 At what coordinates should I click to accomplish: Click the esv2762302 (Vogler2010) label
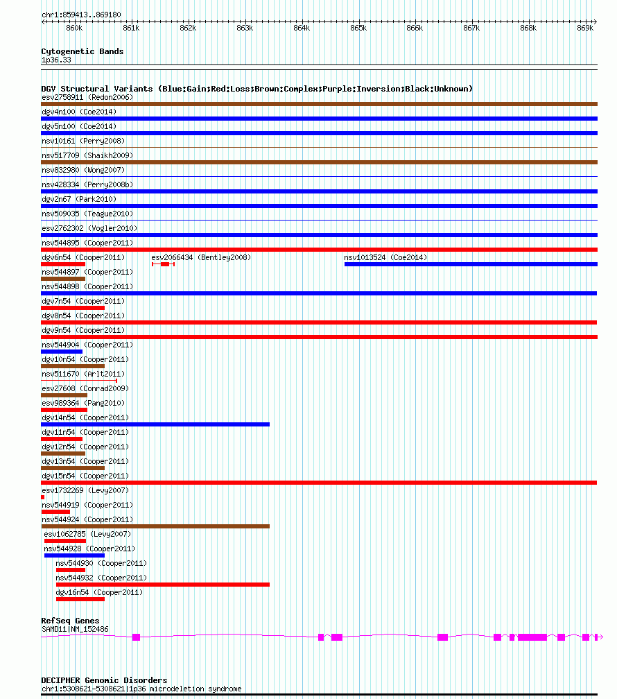pos(89,228)
